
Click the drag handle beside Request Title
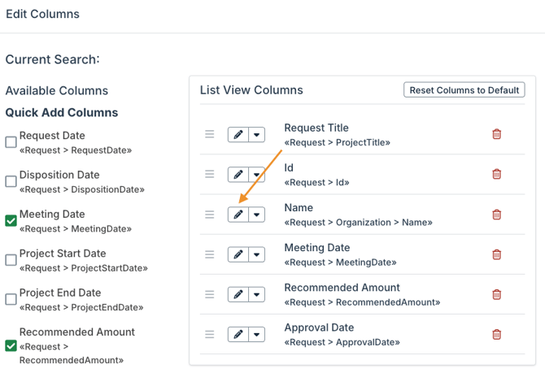[210, 135]
